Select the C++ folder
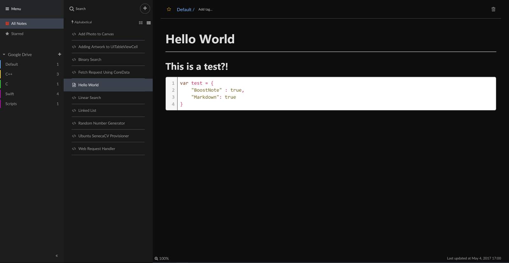 (x=9, y=74)
